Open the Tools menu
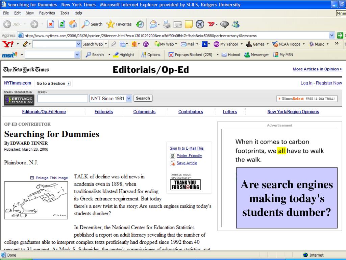Viewport: 346px width, 260px height. tap(65, 13)
